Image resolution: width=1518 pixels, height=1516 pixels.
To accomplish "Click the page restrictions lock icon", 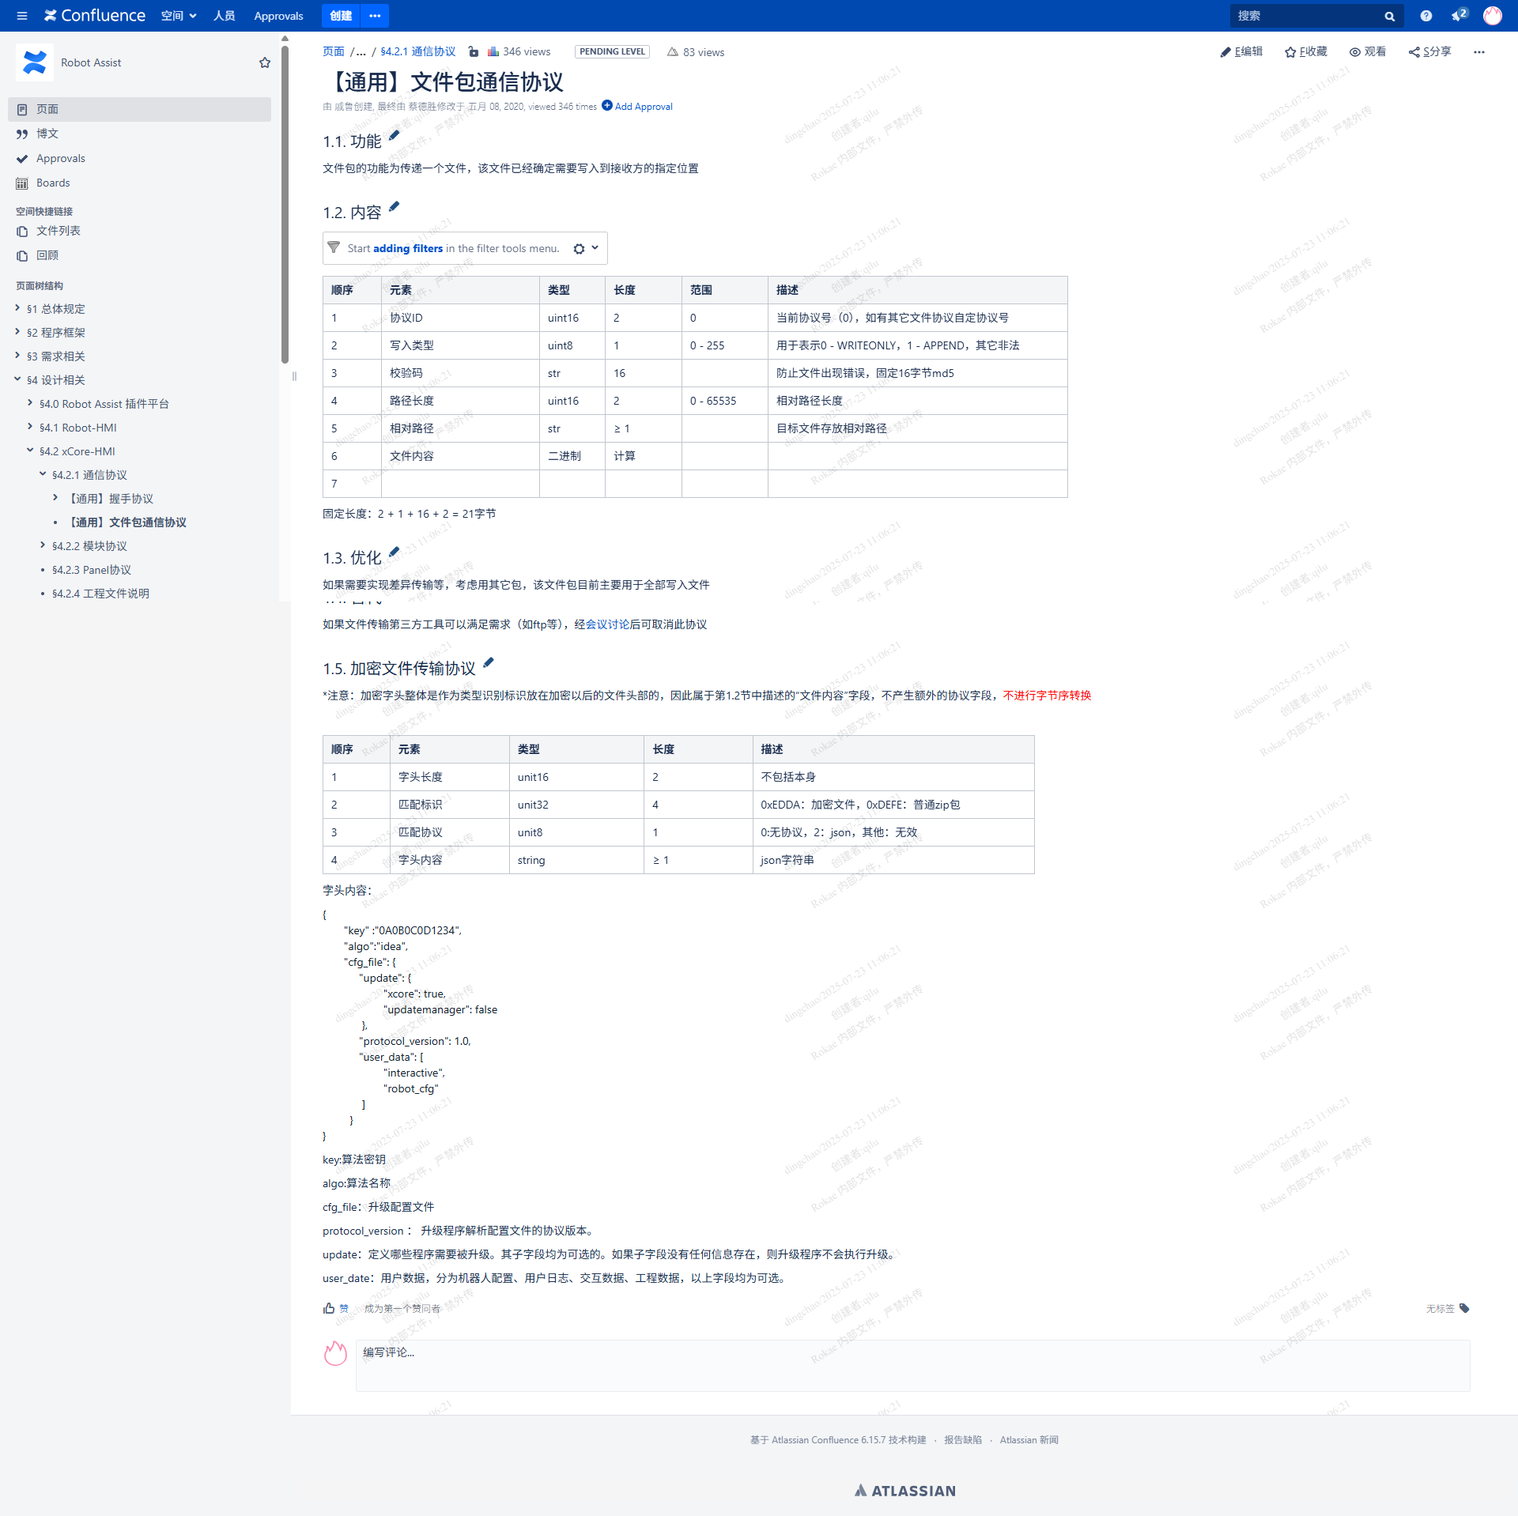I will coord(474,52).
